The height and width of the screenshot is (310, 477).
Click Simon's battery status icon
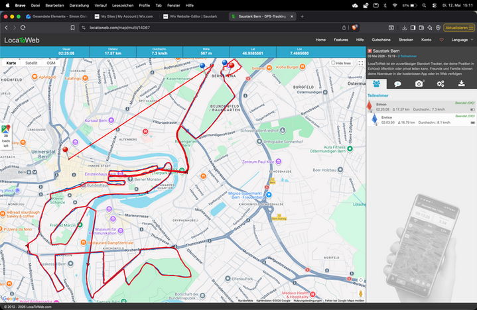click(472, 109)
